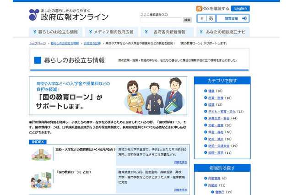Open 警察庁 ministry link
Screen dimensions: 293x195
click(220, 192)
